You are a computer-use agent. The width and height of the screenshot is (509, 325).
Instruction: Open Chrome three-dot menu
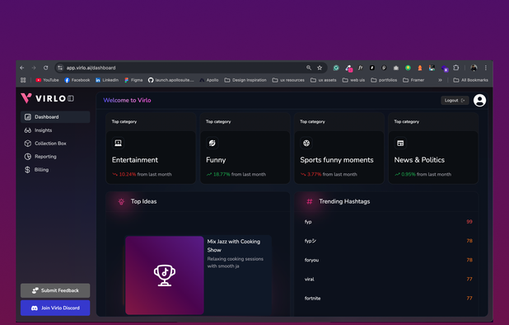[486, 68]
